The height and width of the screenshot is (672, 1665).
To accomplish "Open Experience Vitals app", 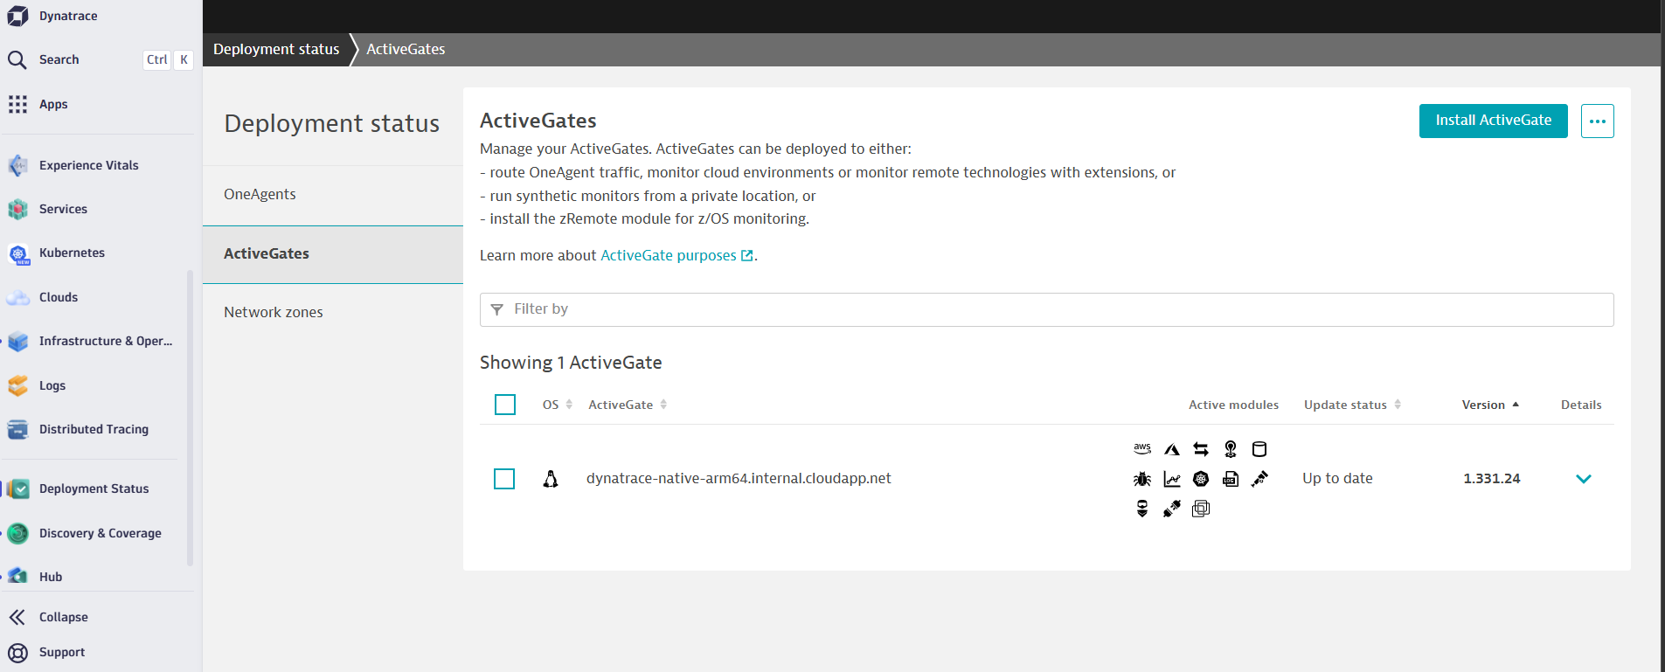I will [88, 165].
